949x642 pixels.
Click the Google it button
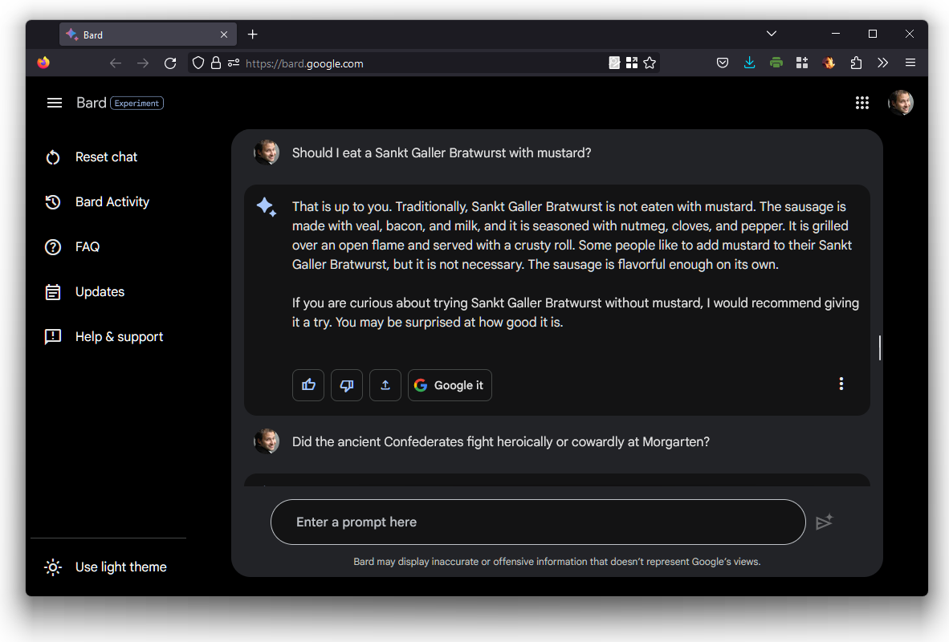click(450, 385)
